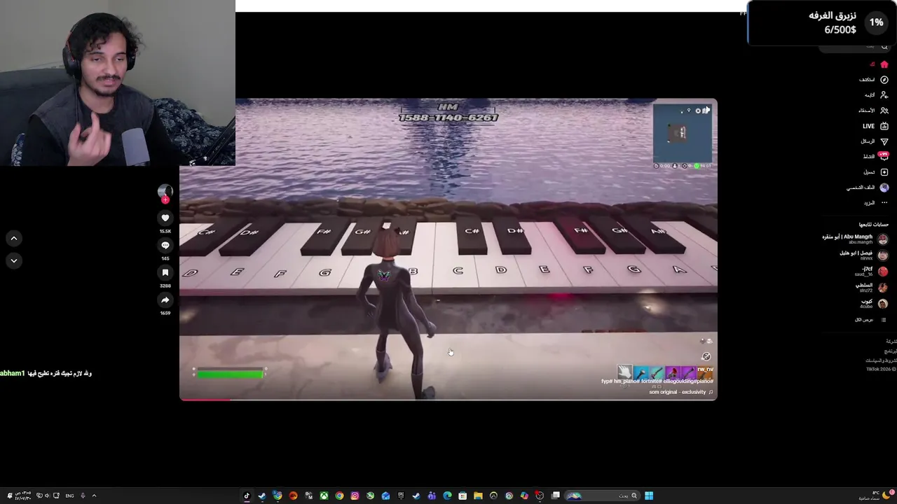Screen dimensions: 897x504
Task: Like the TikTok video with the heart icon
Action: click(165, 218)
